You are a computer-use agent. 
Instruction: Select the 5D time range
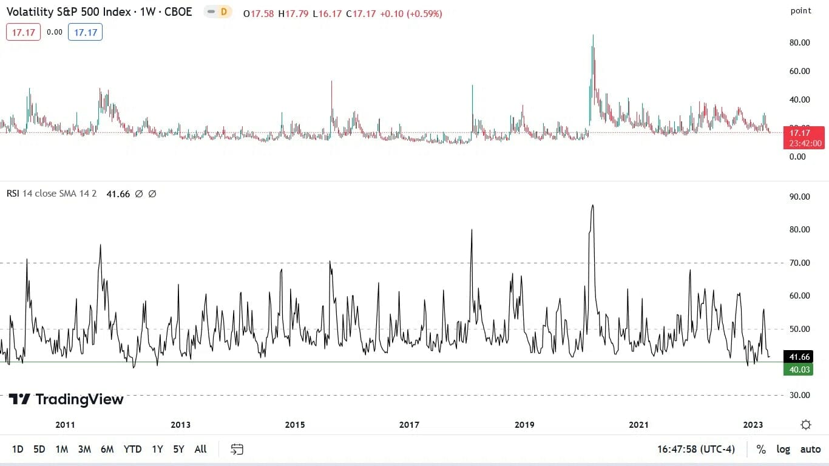[39, 450]
